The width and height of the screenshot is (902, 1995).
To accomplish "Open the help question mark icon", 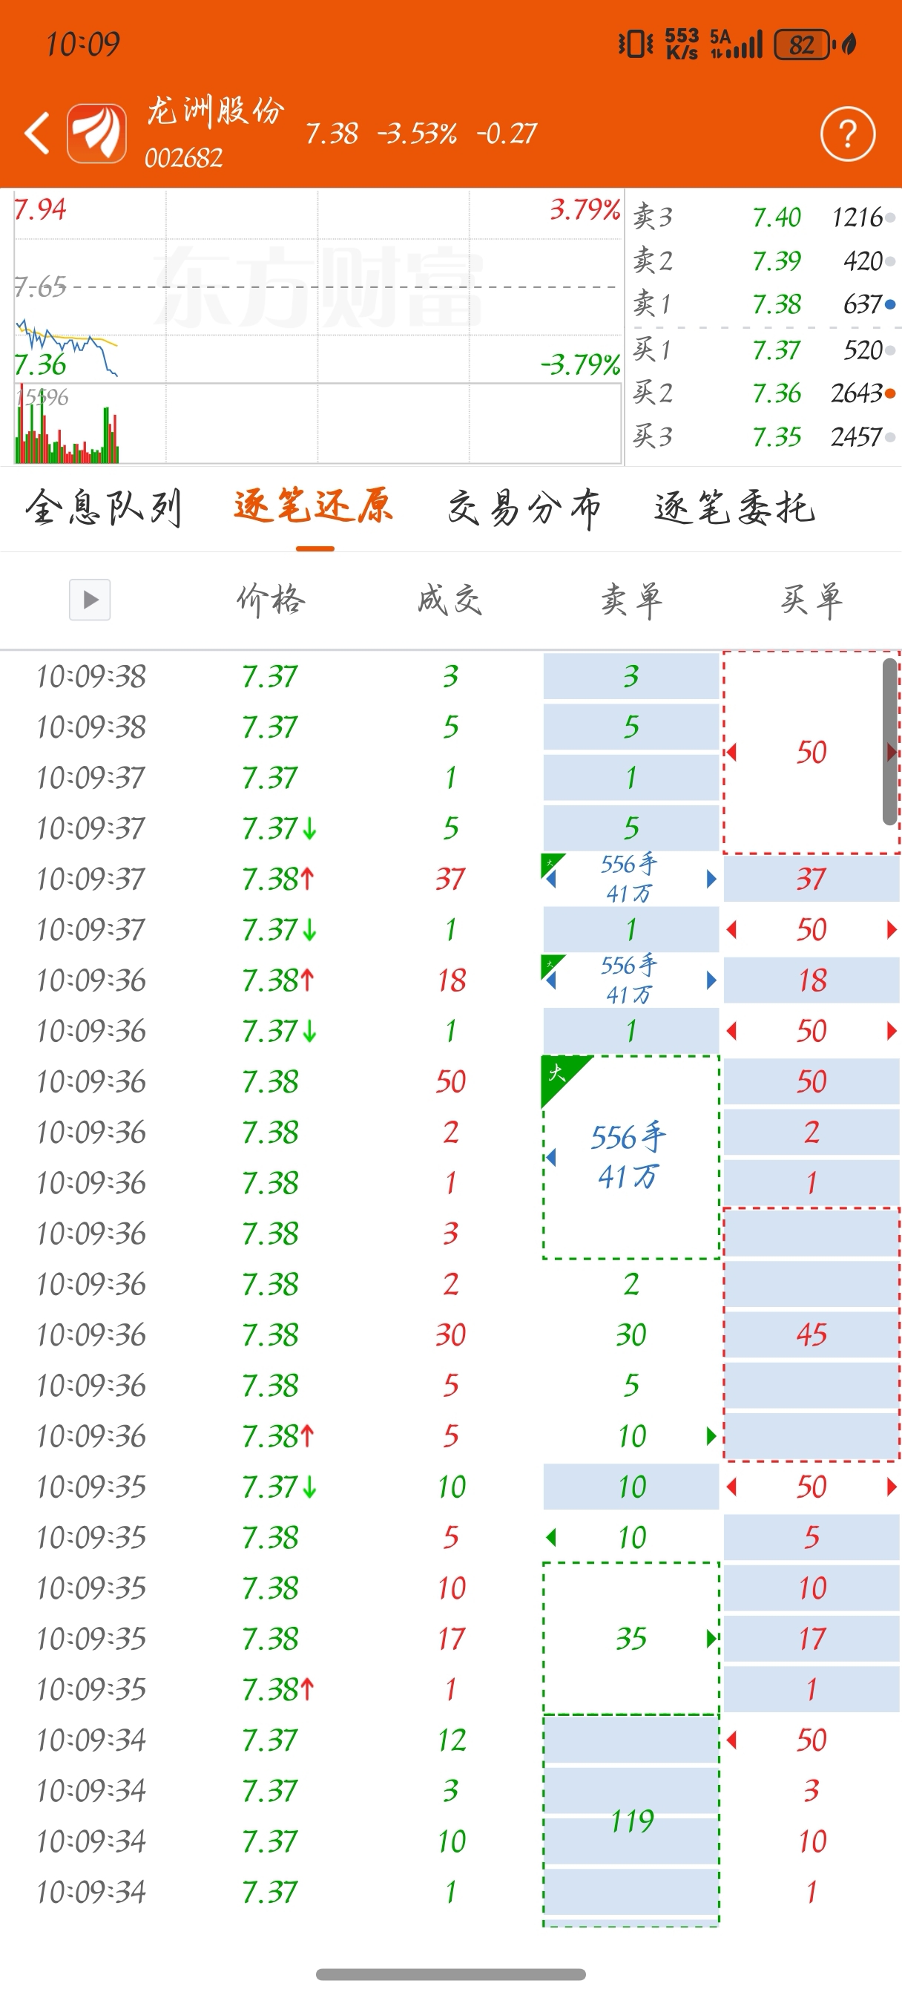I will (847, 133).
